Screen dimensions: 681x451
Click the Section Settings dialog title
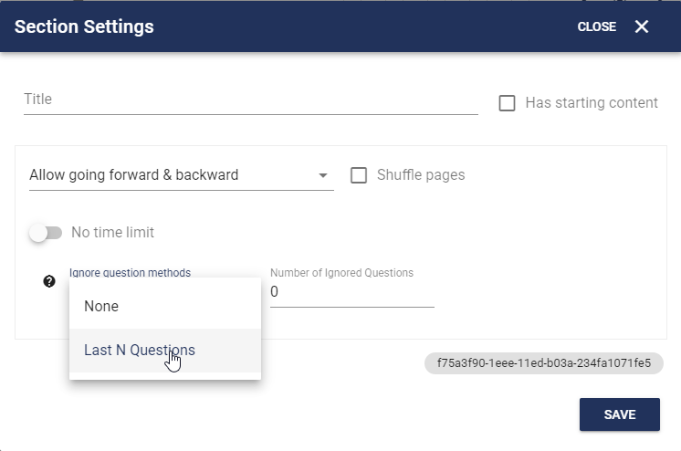pyautogui.click(x=84, y=26)
